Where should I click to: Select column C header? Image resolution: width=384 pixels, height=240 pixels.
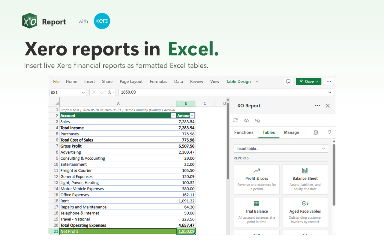click(x=205, y=103)
